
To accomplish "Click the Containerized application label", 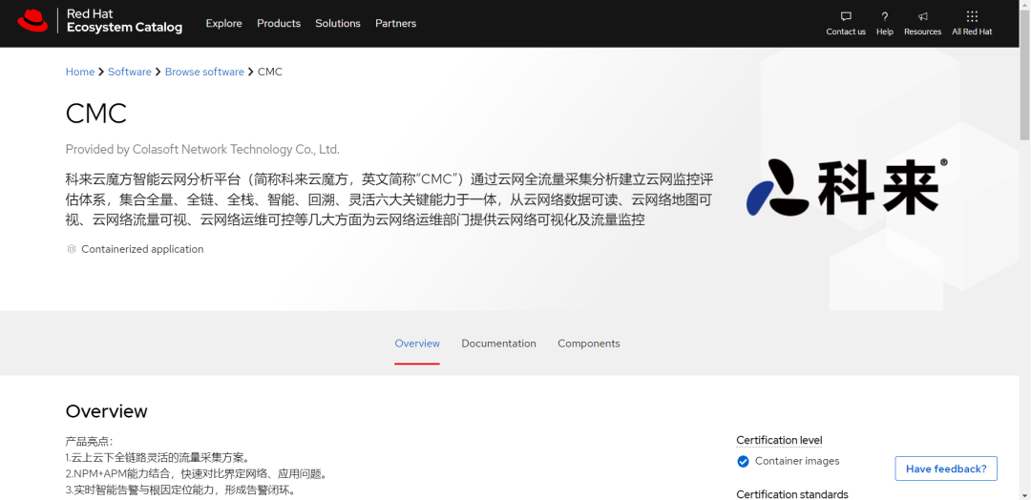I will pos(142,249).
